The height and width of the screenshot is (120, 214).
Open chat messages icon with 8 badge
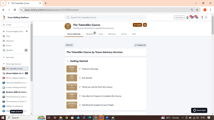click(x=192, y=17)
